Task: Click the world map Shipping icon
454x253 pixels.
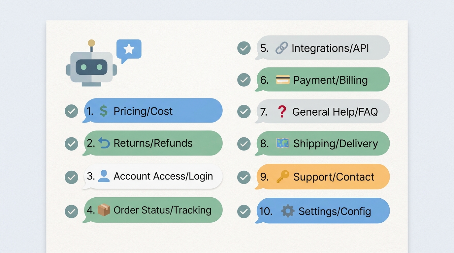Action: tap(283, 143)
